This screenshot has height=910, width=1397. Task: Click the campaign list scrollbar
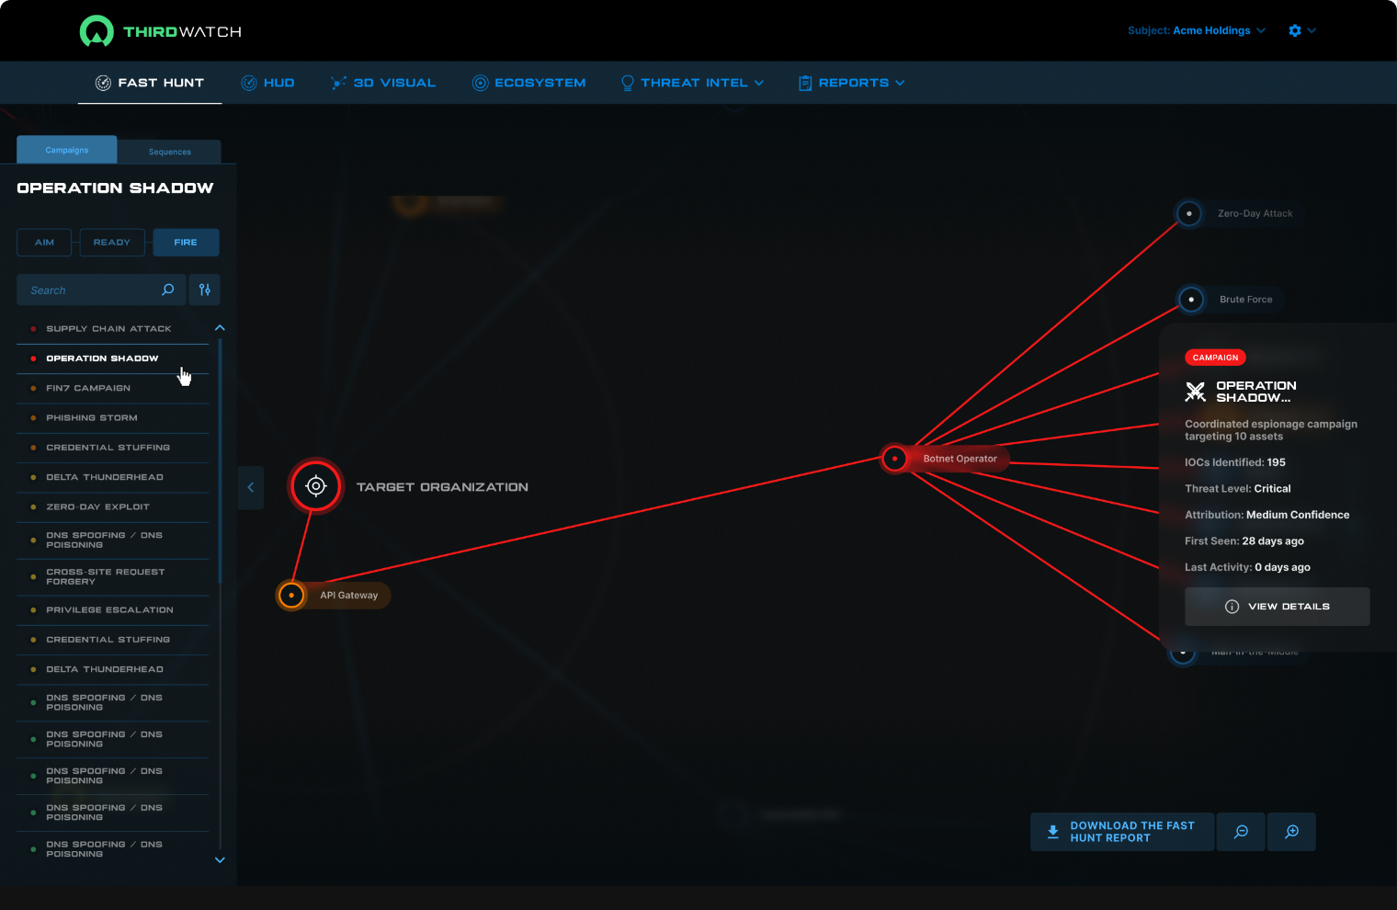(221, 460)
